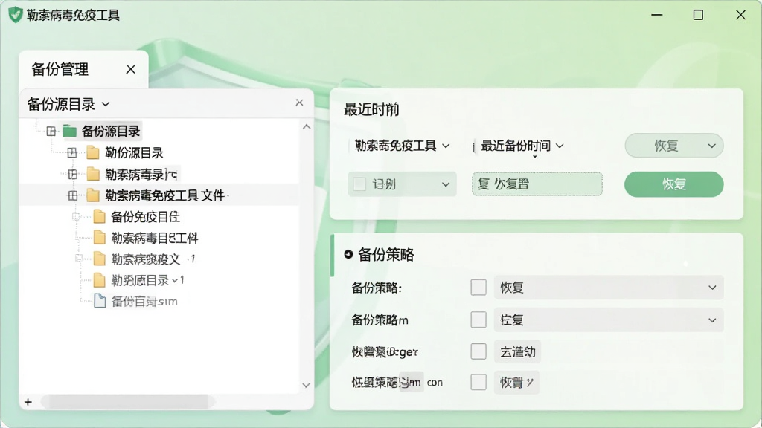Expand the 勒索病毒录 folder node
This screenshot has width=762, height=428.
[x=73, y=174]
